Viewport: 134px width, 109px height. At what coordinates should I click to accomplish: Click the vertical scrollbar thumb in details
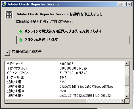pos(127,81)
